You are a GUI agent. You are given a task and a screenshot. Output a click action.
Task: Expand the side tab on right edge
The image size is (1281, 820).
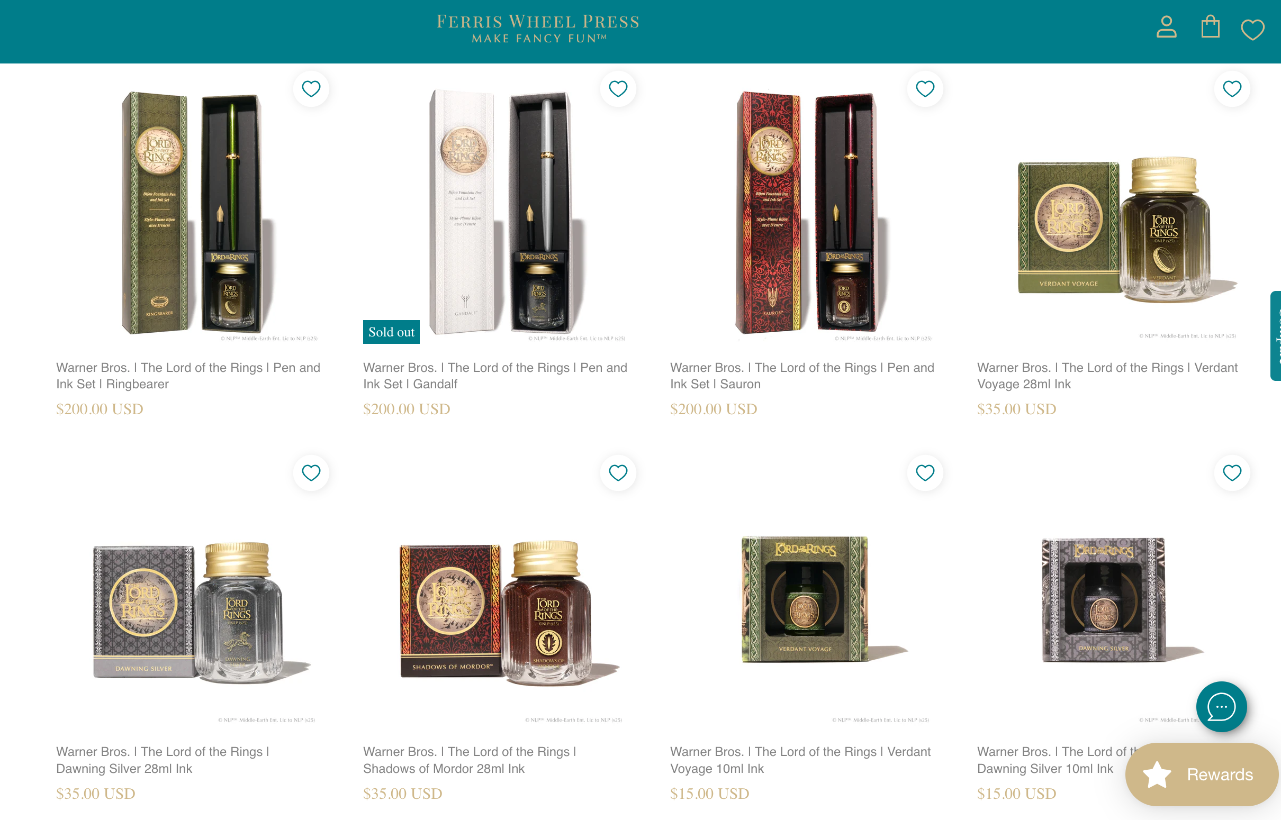coord(1275,335)
